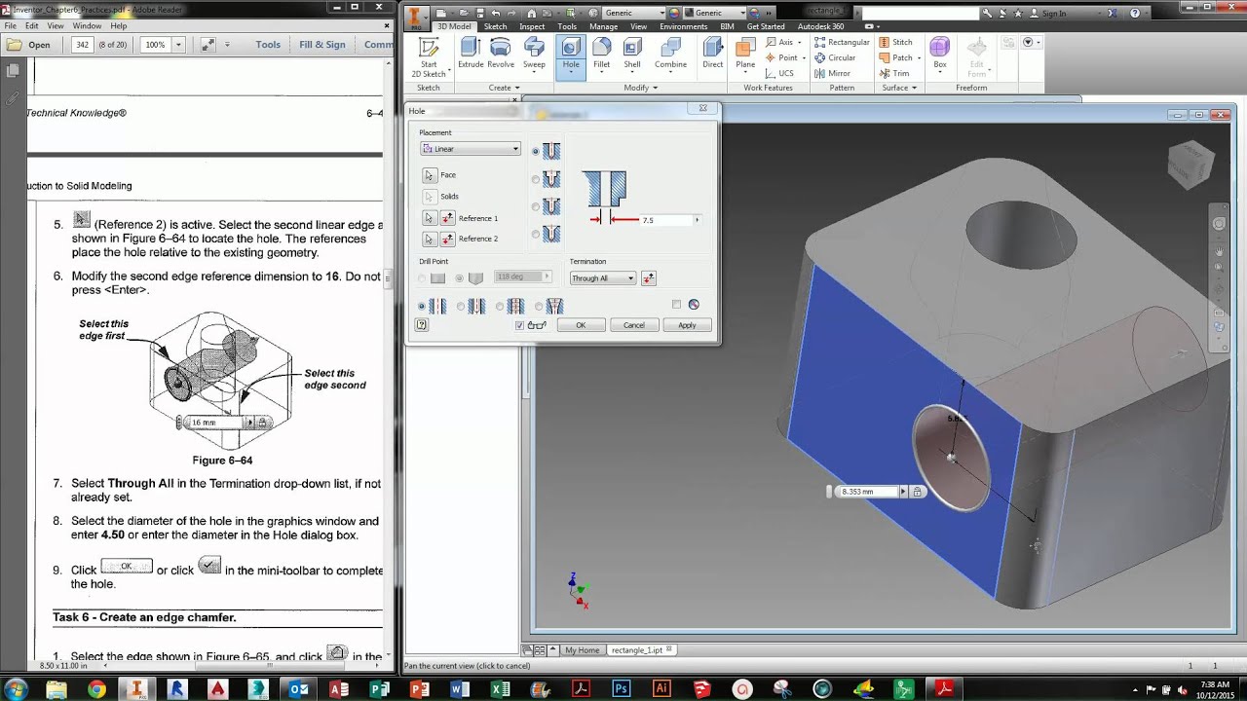Open the Fill & Sign pane

pos(322,45)
